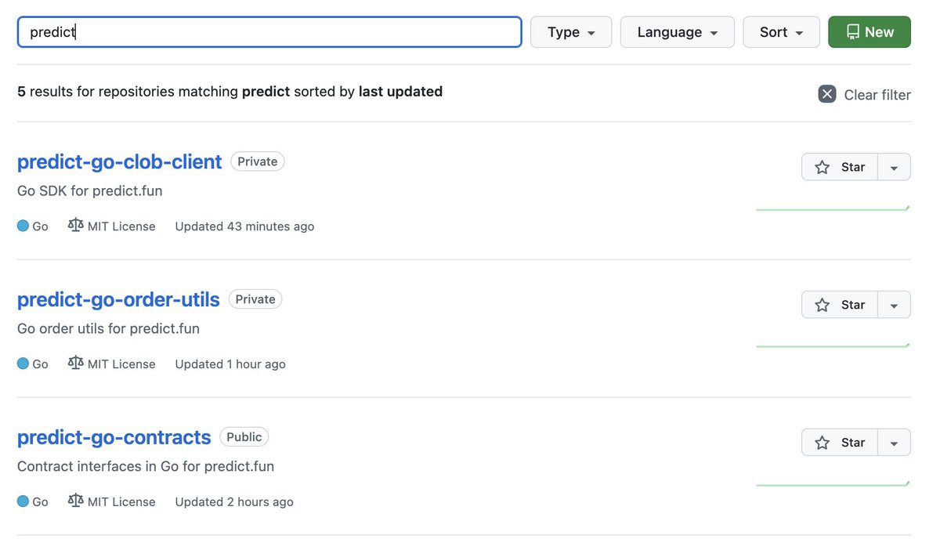Click Public badge on predict-go-contracts

pos(244,437)
